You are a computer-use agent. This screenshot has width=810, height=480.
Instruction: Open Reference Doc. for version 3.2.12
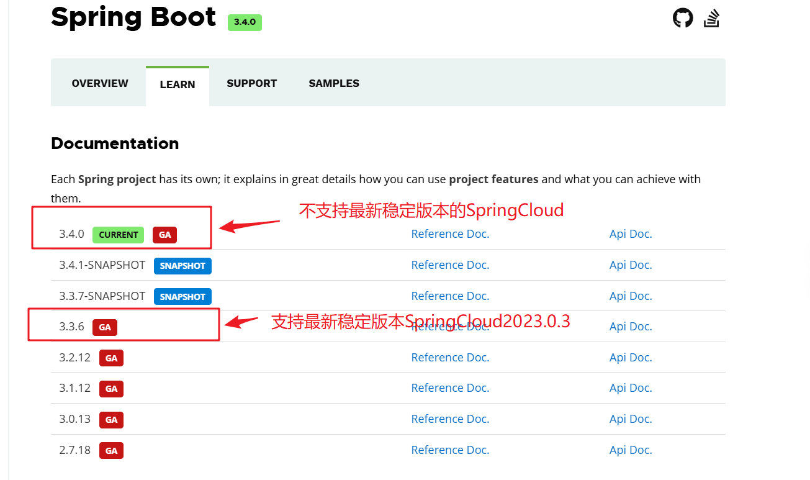450,358
